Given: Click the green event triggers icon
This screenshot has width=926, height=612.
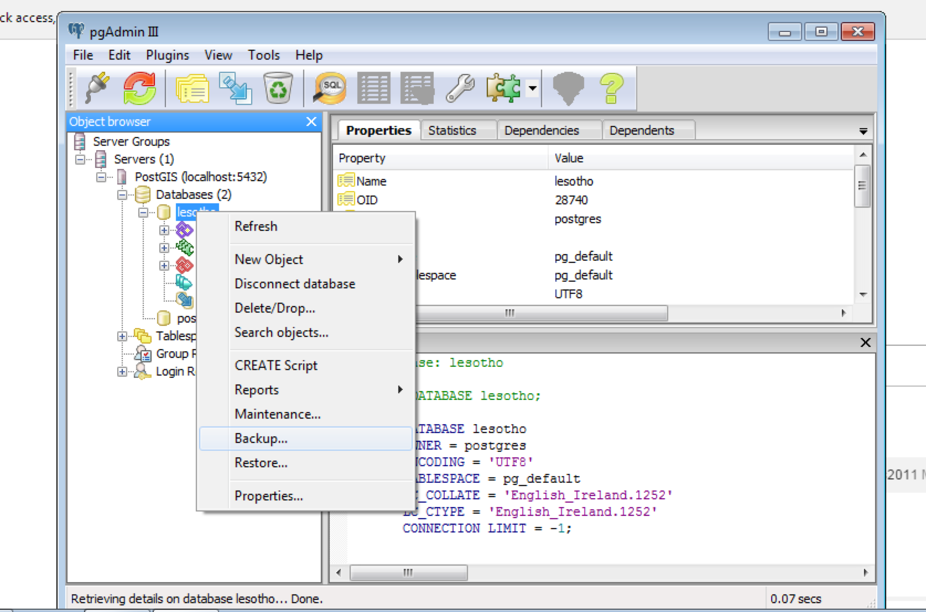Looking at the screenshot, I should pyautogui.click(x=184, y=247).
